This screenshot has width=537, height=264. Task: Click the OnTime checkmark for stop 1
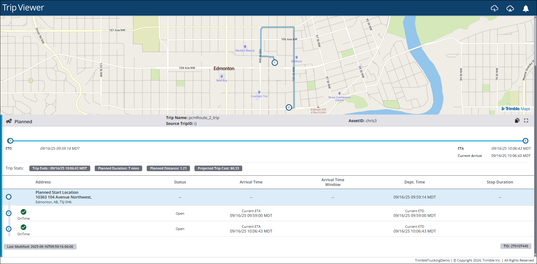click(x=23, y=212)
